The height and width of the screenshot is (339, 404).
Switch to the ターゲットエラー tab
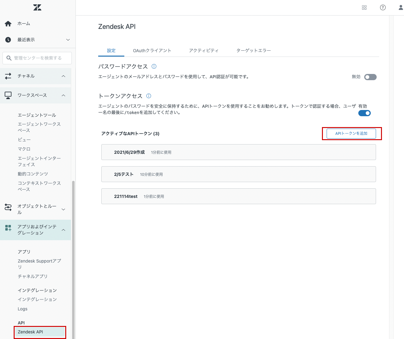click(x=254, y=51)
